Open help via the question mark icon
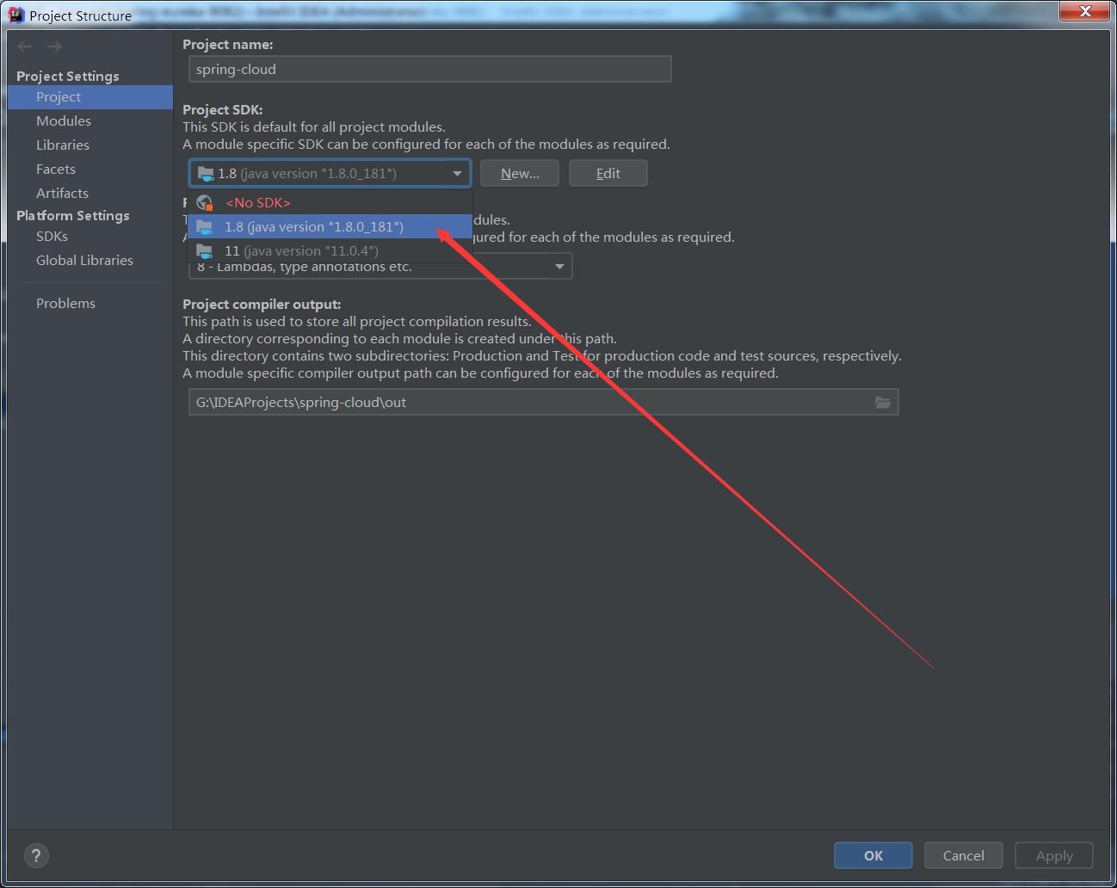 point(36,855)
